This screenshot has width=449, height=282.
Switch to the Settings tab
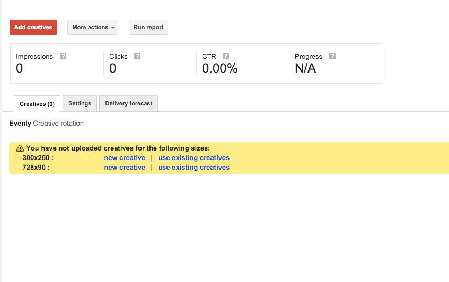click(80, 104)
